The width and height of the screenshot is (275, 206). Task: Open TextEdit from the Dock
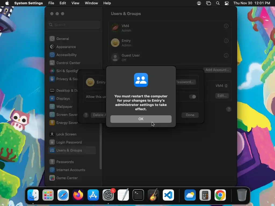123,195
